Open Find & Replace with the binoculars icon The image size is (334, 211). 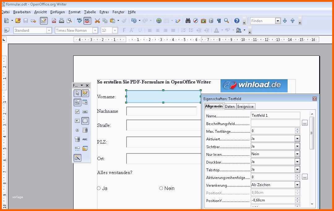(x=188, y=21)
